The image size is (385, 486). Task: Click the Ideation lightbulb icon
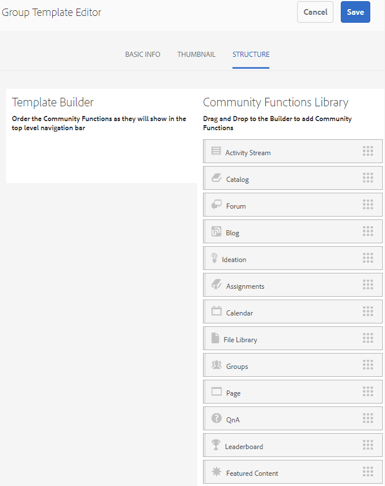[214, 259]
